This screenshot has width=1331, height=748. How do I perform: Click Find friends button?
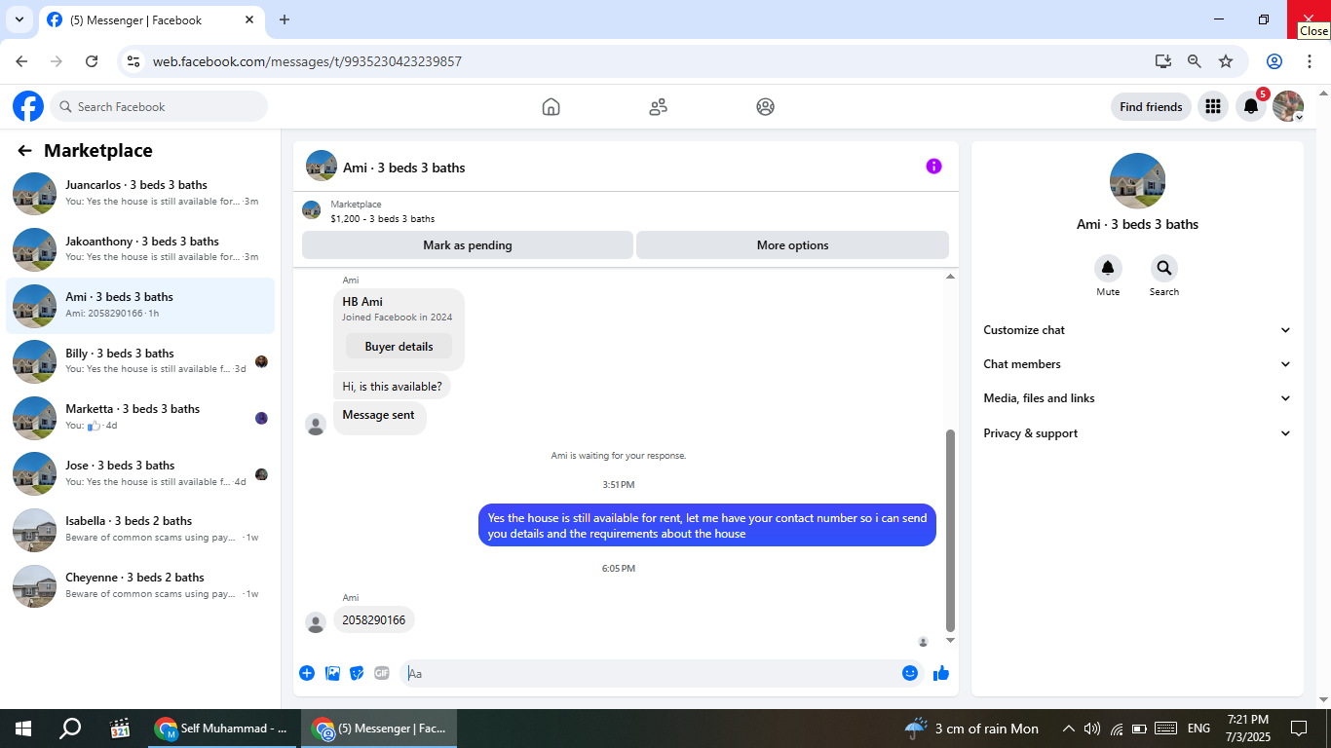coord(1151,107)
